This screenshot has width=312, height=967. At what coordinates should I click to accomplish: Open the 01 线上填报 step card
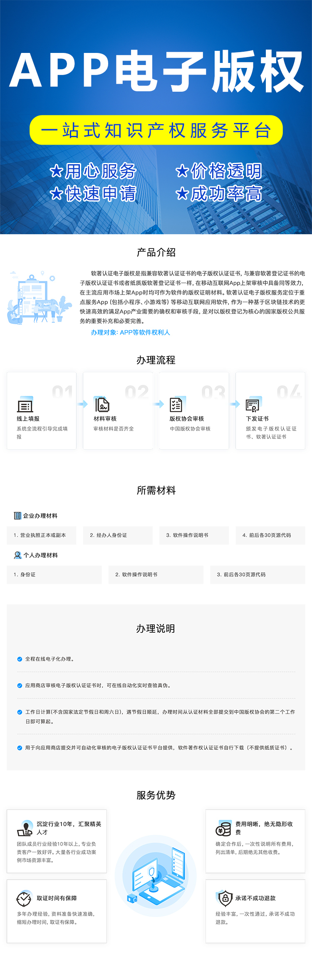(x=42, y=411)
